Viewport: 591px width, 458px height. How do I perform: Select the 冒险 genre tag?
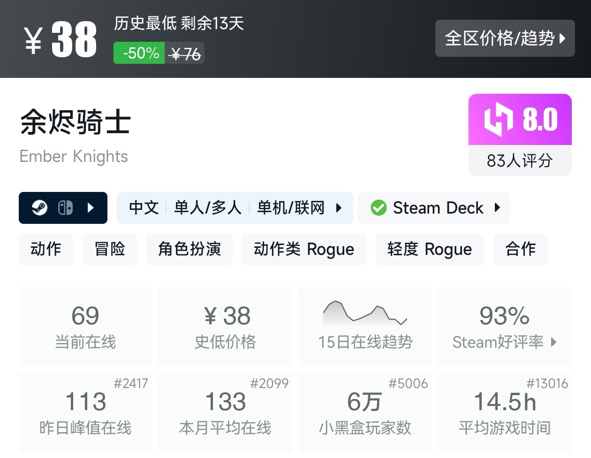(x=110, y=249)
